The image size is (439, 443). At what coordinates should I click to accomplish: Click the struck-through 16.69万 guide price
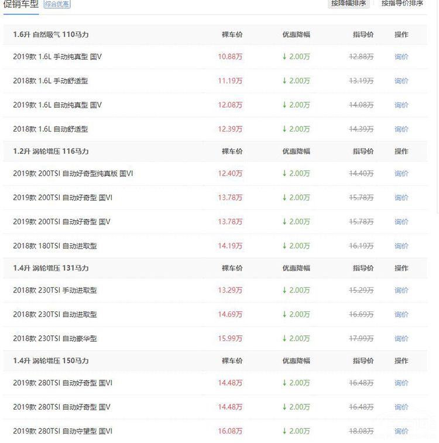tap(361, 314)
